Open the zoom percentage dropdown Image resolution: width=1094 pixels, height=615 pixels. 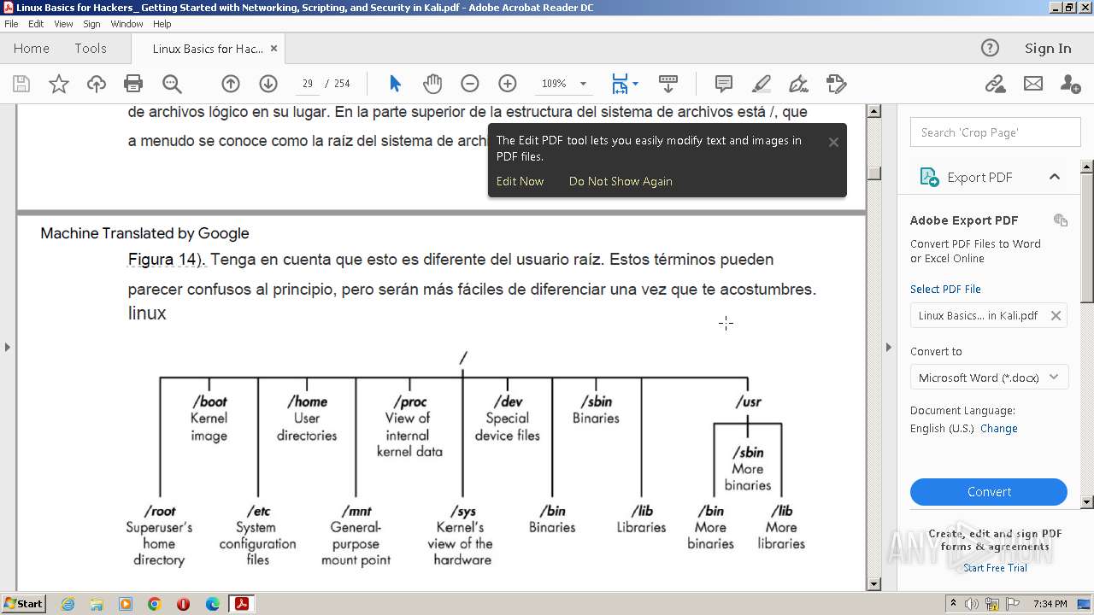(x=583, y=84)
